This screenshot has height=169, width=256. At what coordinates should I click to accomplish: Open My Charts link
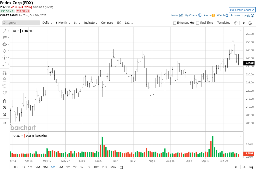point(193,15)
